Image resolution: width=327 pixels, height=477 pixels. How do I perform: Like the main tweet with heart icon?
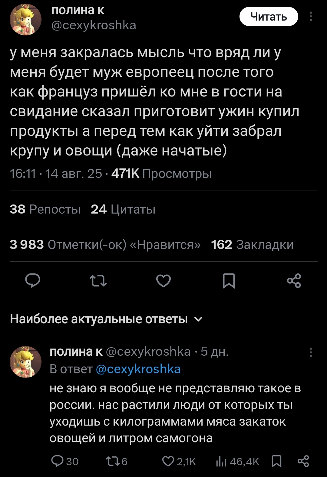pyautogui.click(x=163, y=280)
